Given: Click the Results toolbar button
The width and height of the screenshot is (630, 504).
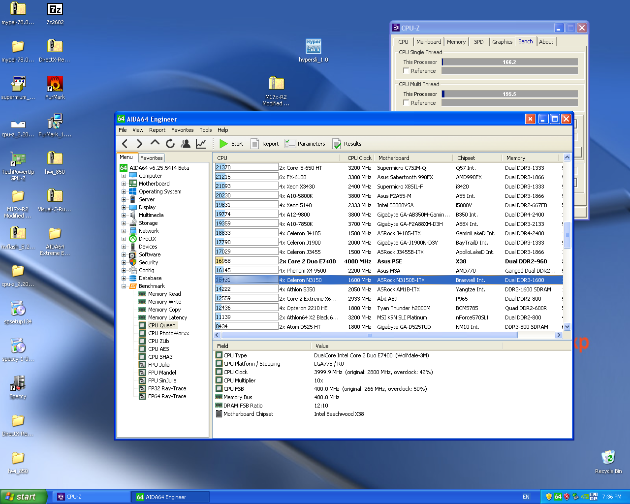Looking at the screenshot, I should tap(347, 144).
